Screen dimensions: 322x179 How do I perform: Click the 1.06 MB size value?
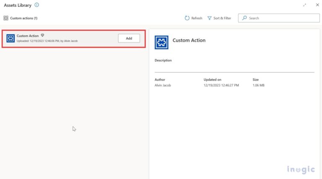(258, 85)
